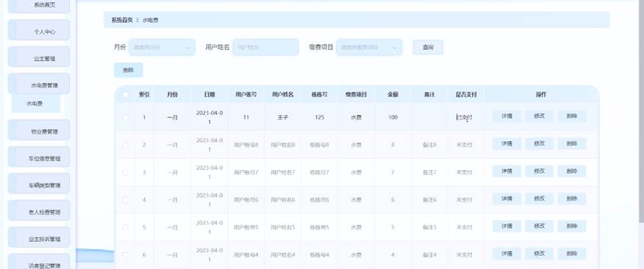
Task: Click the 王子 user name cell
Action: [283, 117]
